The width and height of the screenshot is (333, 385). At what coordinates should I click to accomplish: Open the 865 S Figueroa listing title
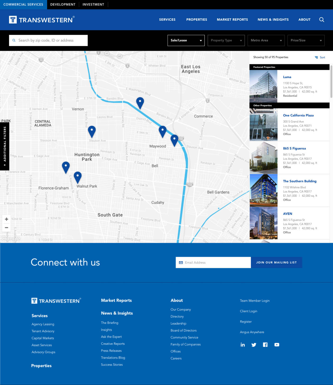coord(294,149)
